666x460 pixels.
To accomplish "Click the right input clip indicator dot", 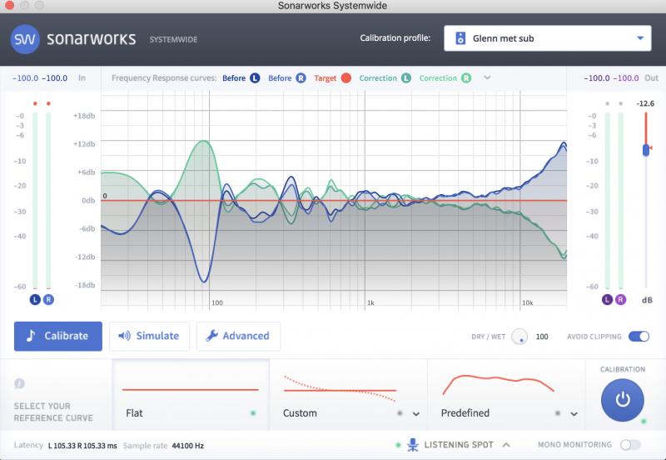I will (48, 103).
